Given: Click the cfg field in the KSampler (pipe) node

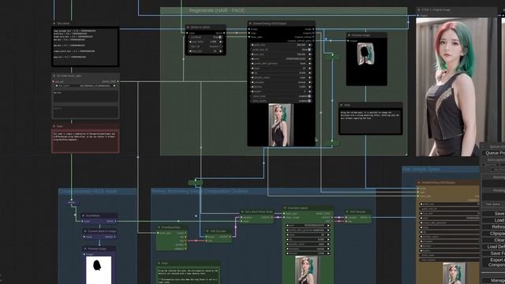Looking at the screenshot, I should coord(308,240).
